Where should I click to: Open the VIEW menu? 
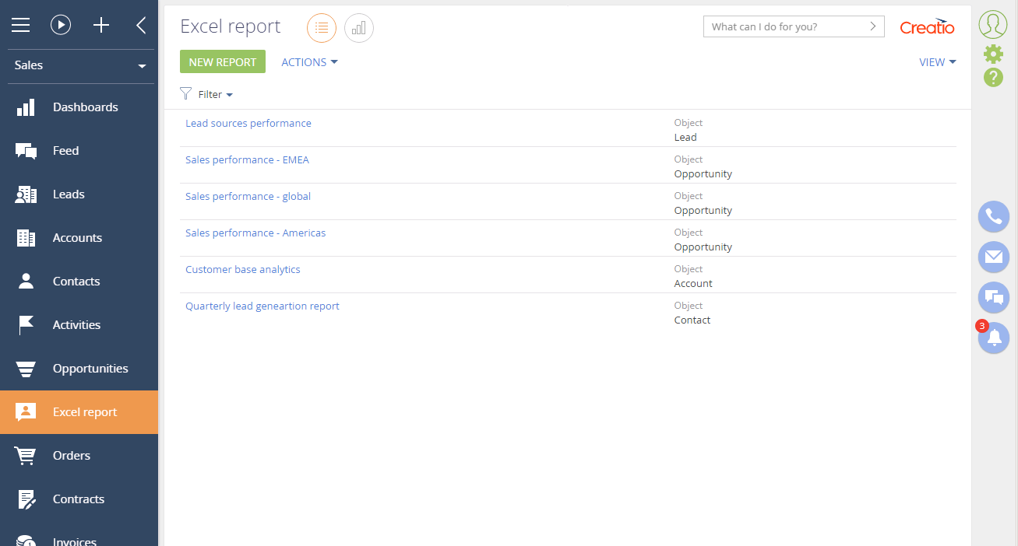click(x=937, y=61)
